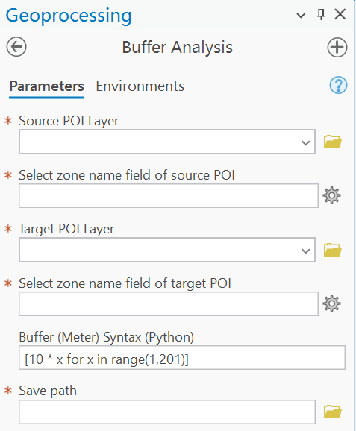Click the circled plus icon beside Buffer Analysis
This screenshot has height=431, width=356.
(337, 47)
